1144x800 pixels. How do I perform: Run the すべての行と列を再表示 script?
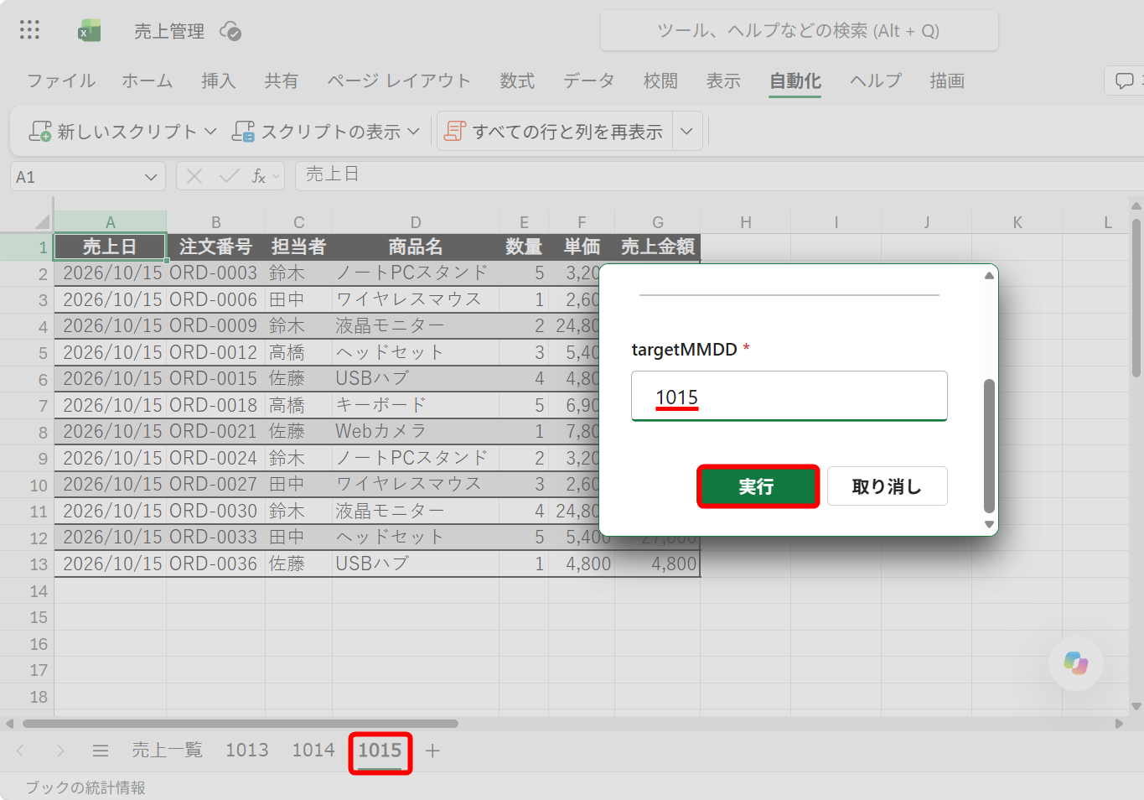click(x=555, y=132)
